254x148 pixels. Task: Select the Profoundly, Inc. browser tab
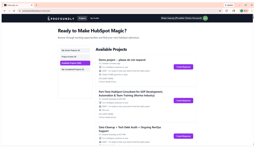click(x=18, y=5)
